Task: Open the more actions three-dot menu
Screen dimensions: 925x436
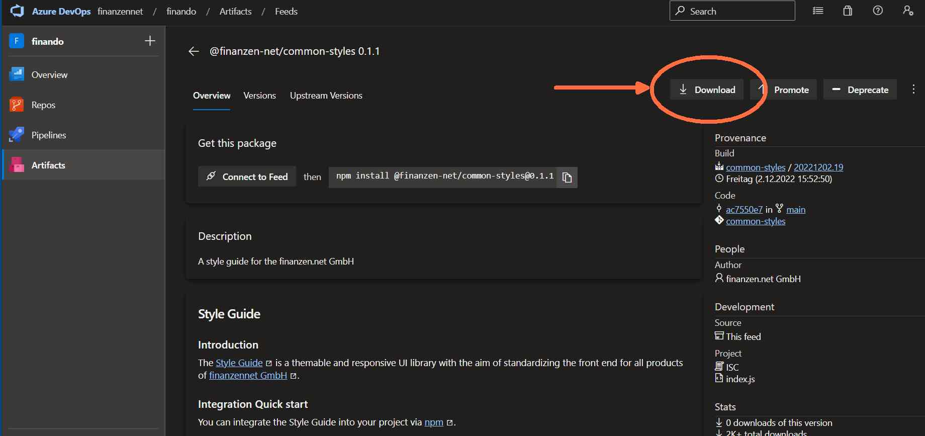Action: tap(913, 90)
